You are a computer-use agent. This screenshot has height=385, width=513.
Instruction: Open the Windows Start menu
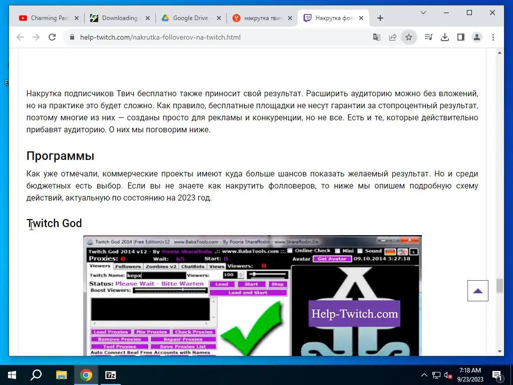(x=12, y=375)
